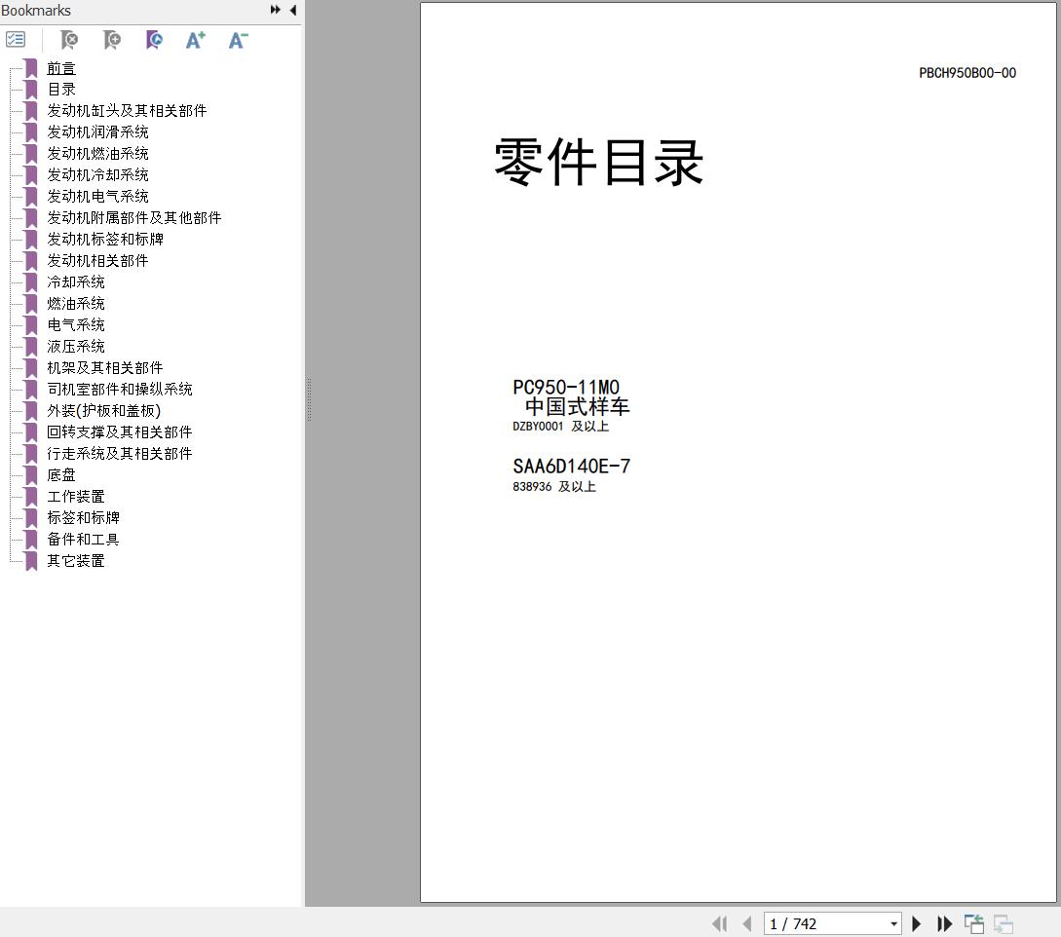Image resolution: width=1061 pixels, height=937 pixels.
Task: Select bookmark 发动机标签和标牌
Action: coord(105,239)
